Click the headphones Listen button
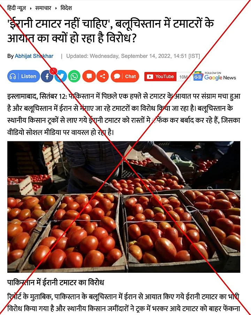 [x=24, y=76]
